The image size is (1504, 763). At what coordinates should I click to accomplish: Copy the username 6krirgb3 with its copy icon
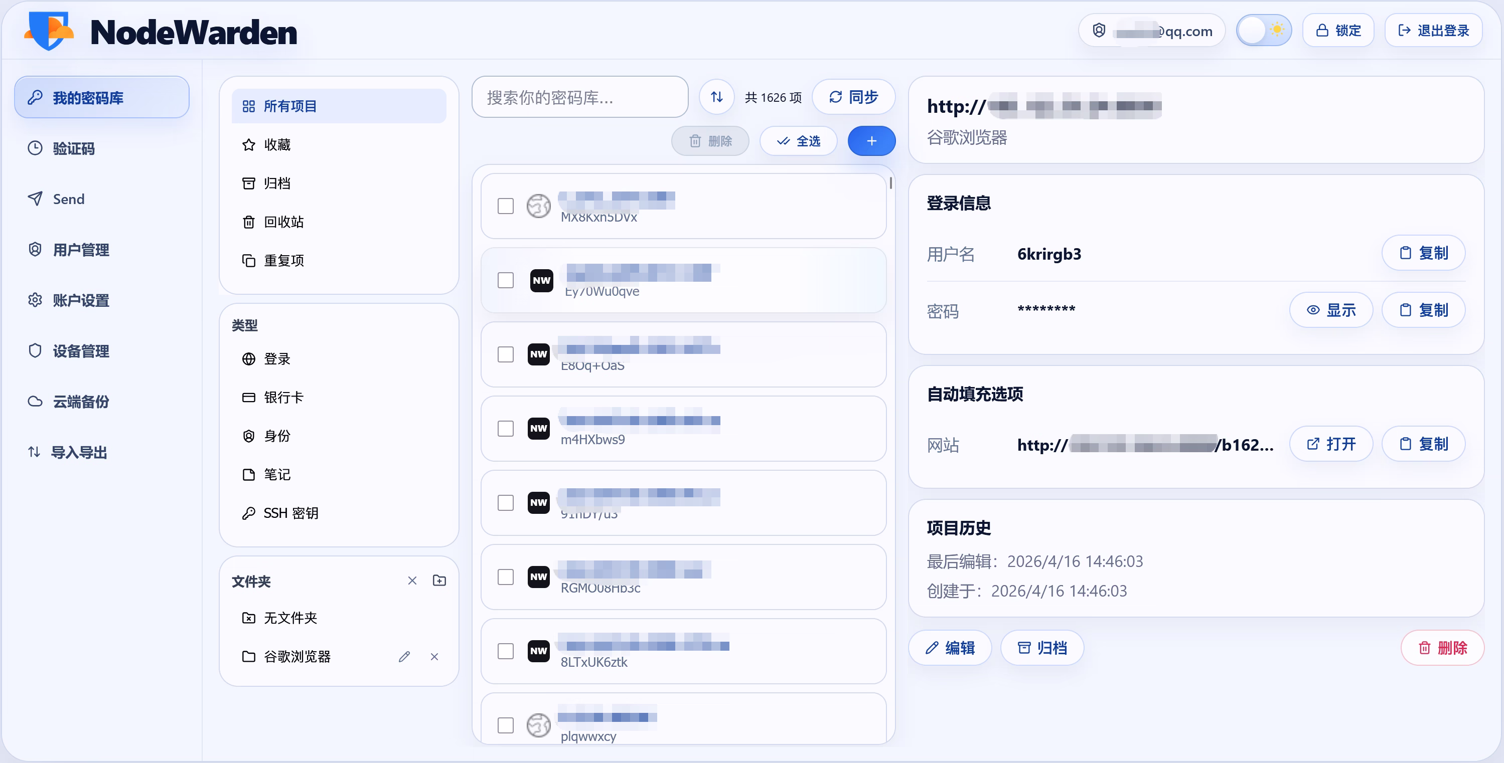click(1423, 253)
